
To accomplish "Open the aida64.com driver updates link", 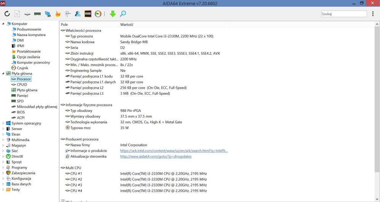I will 156,157.
